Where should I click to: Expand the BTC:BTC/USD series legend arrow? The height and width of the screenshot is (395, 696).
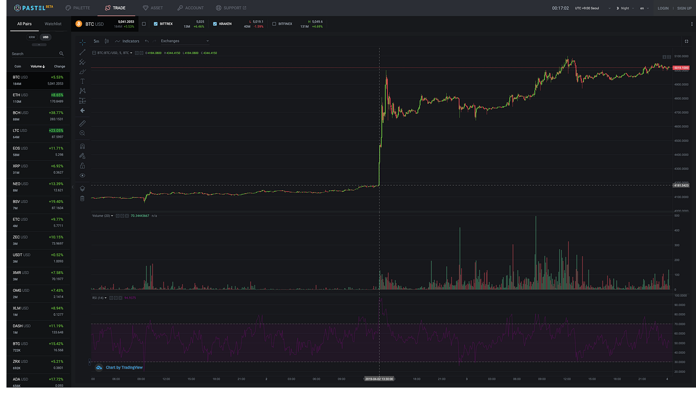tap(131, 53)
